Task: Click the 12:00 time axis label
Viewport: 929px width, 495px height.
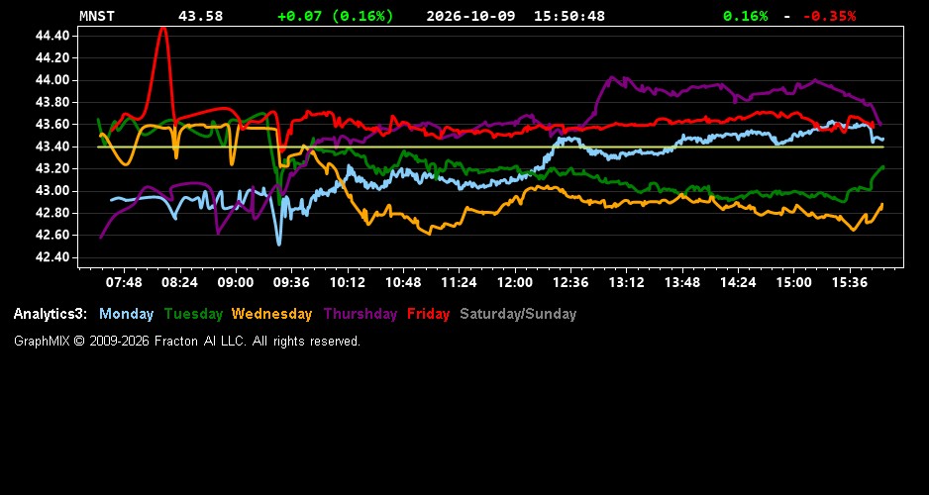Action: [515, 283]
